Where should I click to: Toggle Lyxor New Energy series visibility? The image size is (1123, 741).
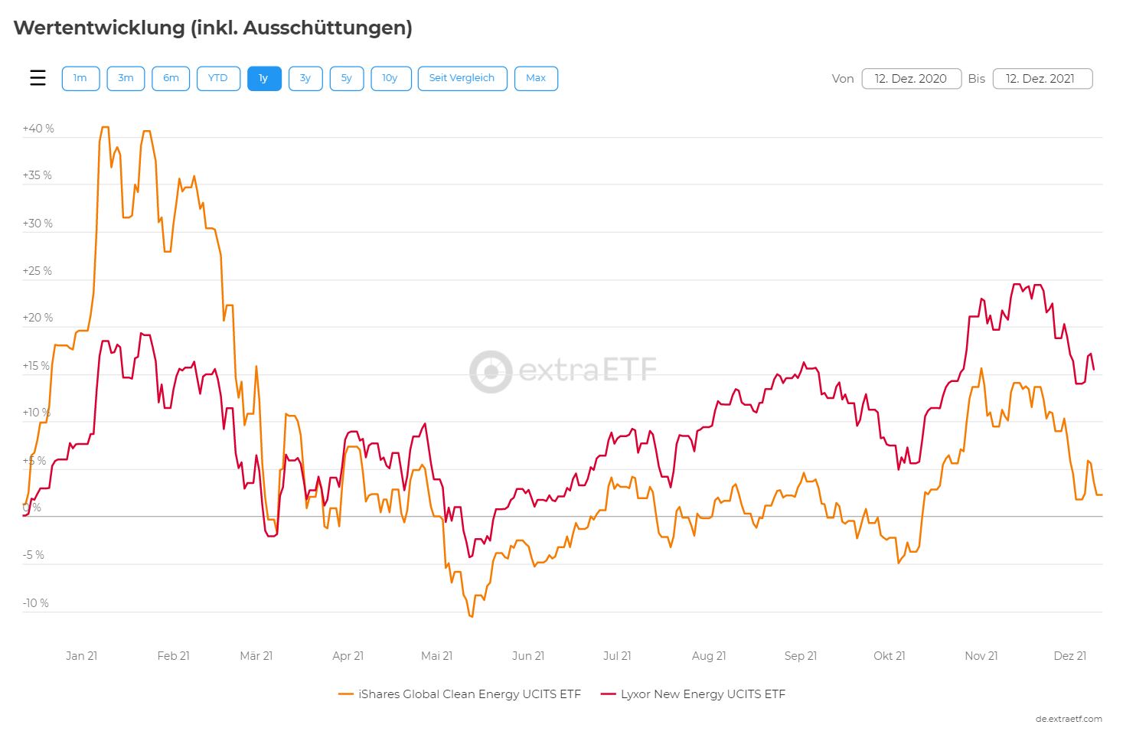703,694
